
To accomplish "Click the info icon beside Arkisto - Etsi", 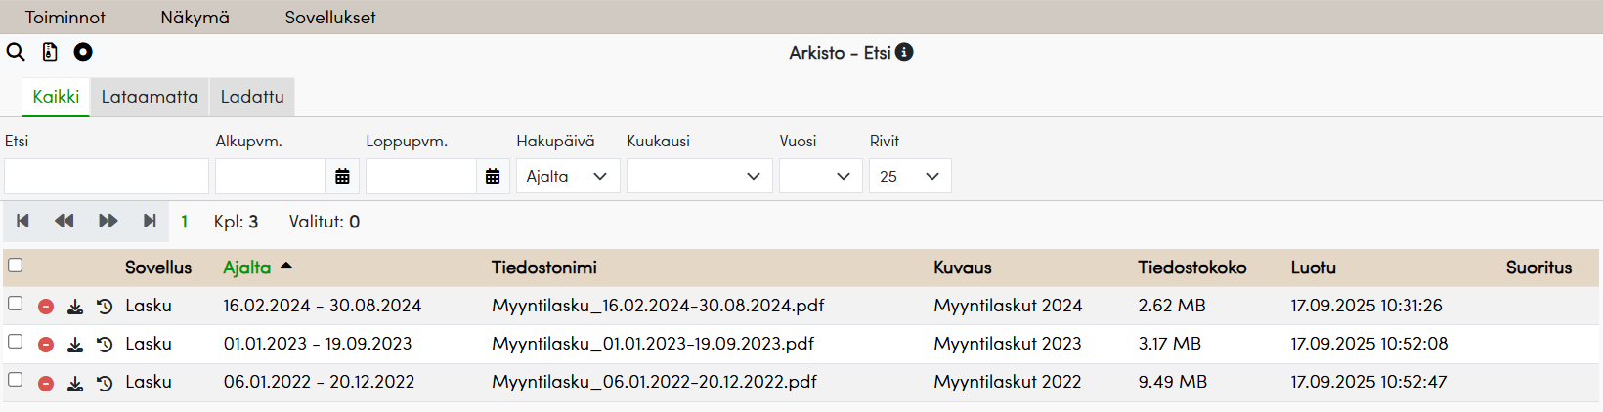I will click(x=904, y=52).
